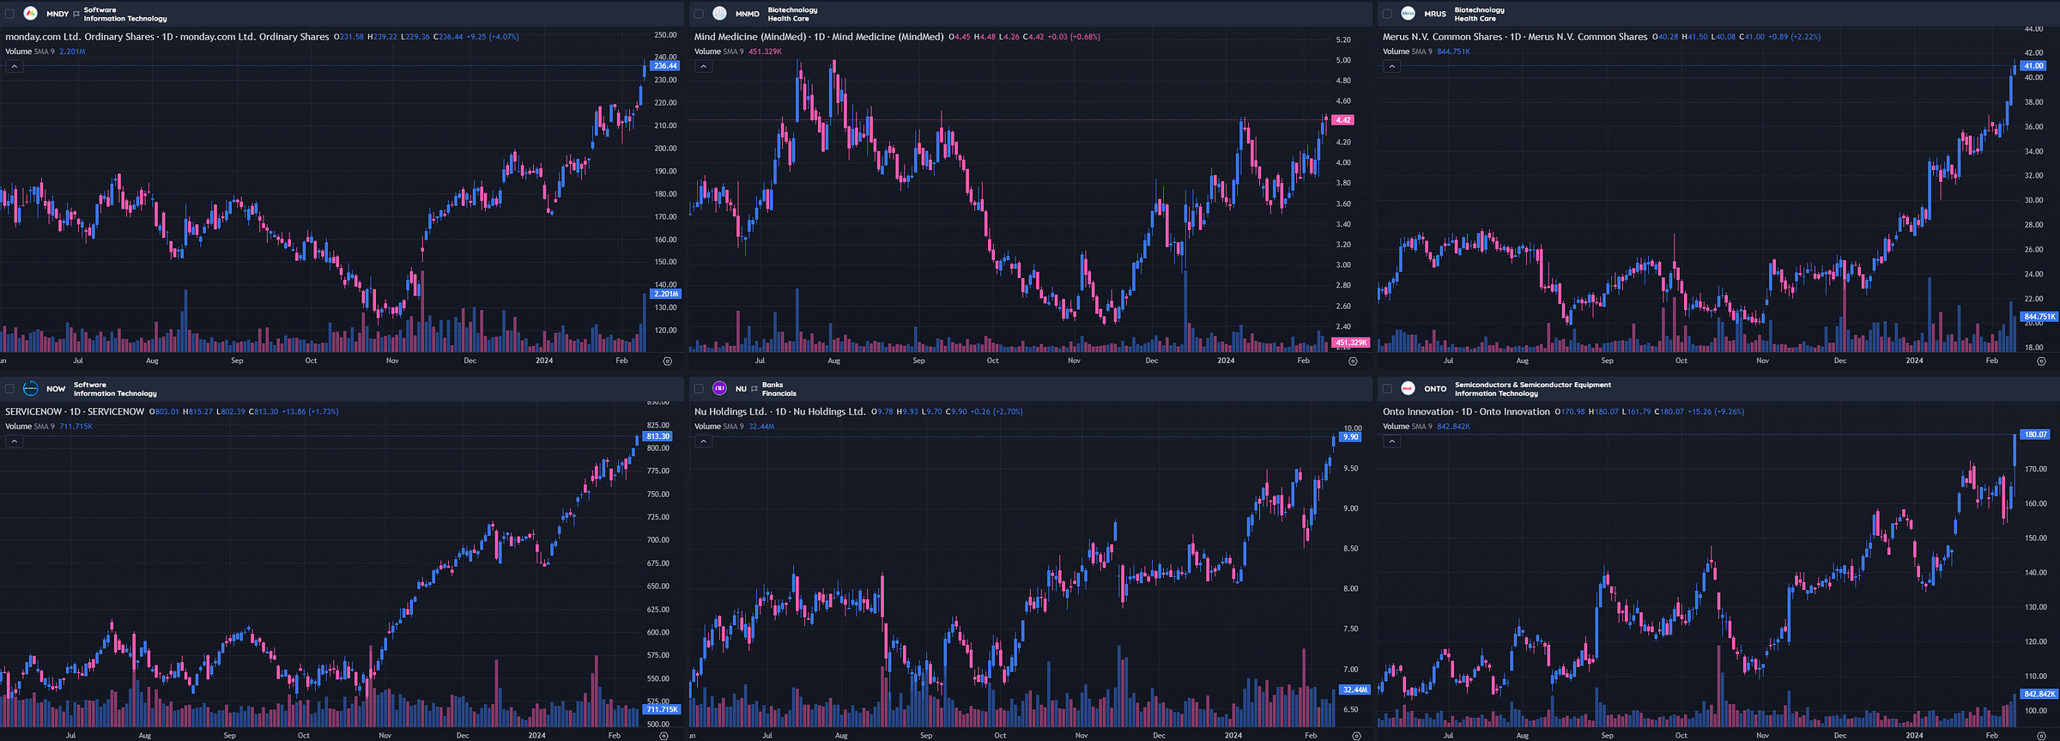The height and width of the screenshot is (741, 2060).
Task: Click the 711.715K volume axis label
Action: click(662, 709)
